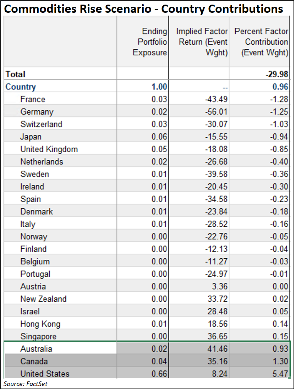Select the Total row label
Image resolution: width=296 pixels, height=391 pixels.
point(16,74)
